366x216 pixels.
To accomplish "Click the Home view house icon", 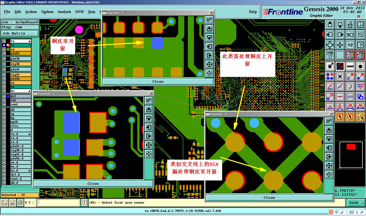I will coord(350,25).
